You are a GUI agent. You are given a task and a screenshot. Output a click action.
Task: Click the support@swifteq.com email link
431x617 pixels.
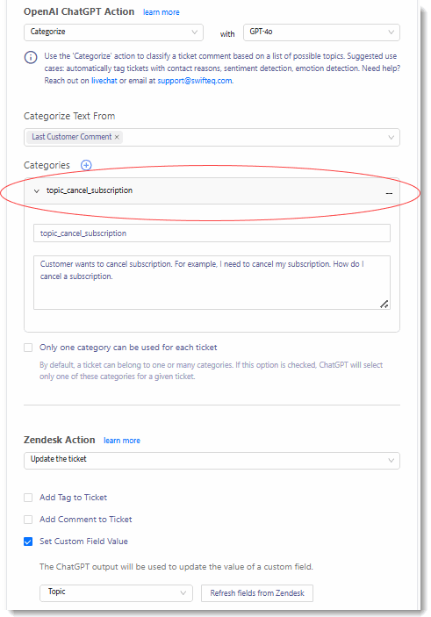(x=195, y=81)
